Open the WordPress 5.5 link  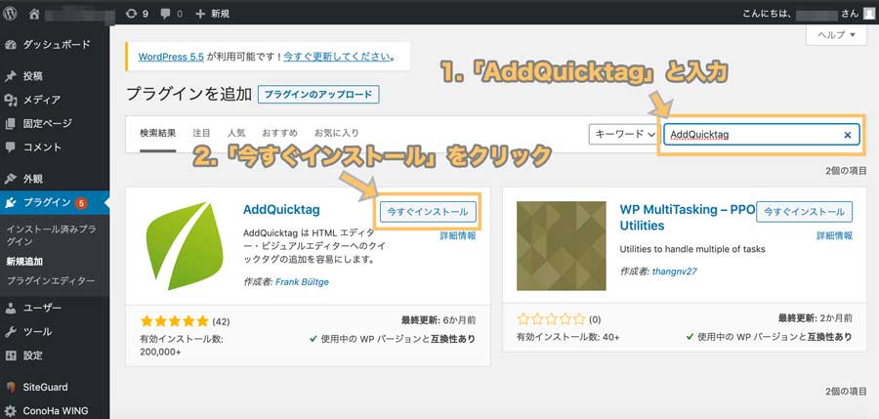171,56
